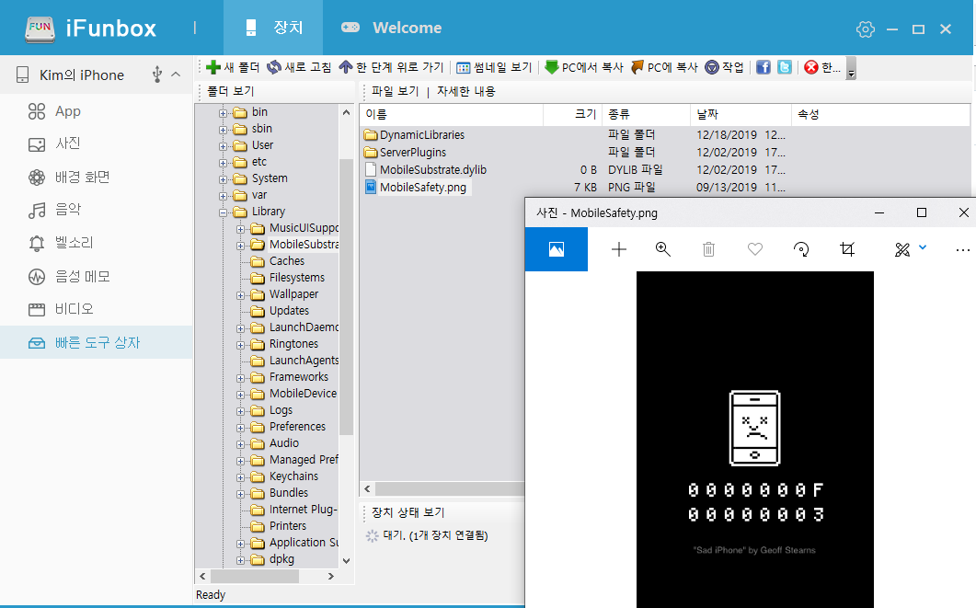Click the folder tree vertical scrollbar
Viewport: 976px width, 608px height.
point(347,297)
